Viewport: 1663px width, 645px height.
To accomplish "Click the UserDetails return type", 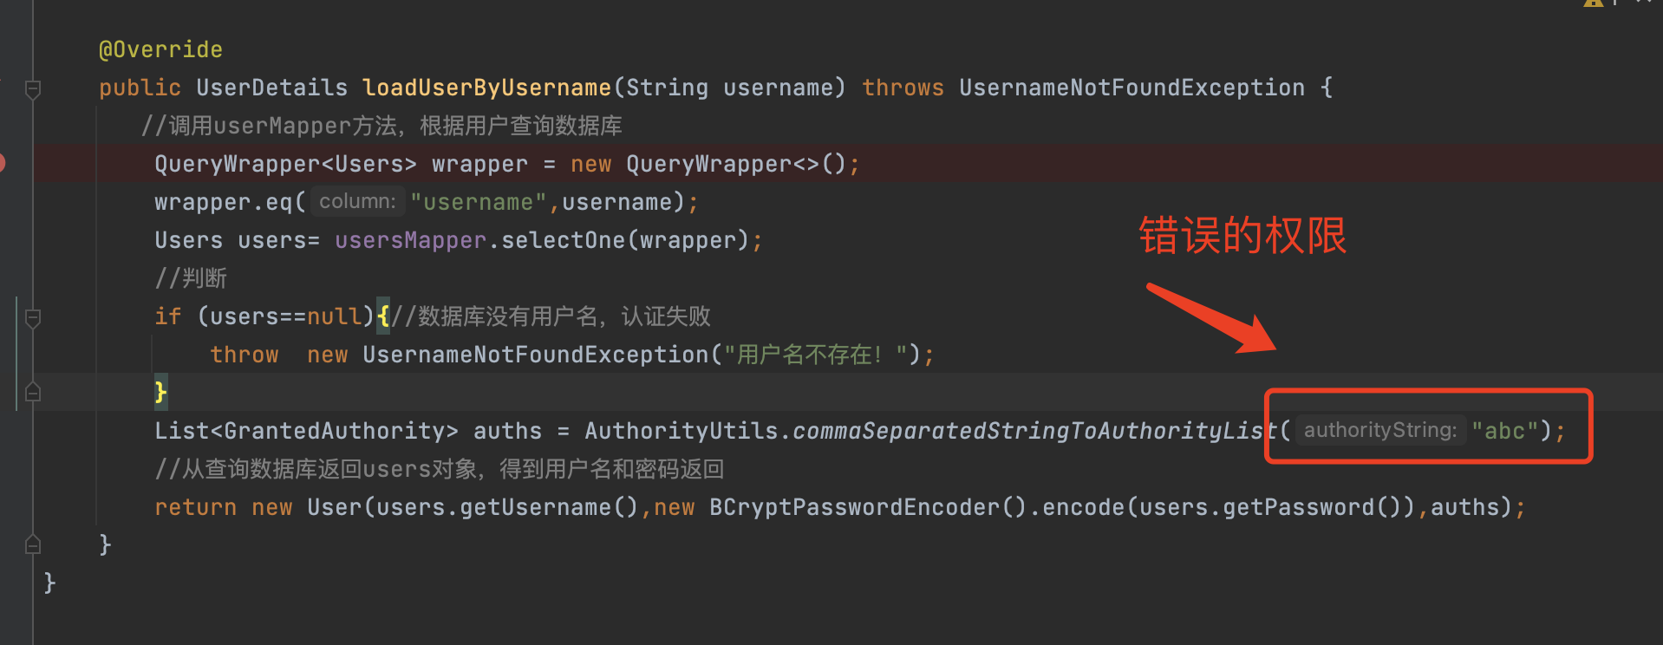I will 271,88.
